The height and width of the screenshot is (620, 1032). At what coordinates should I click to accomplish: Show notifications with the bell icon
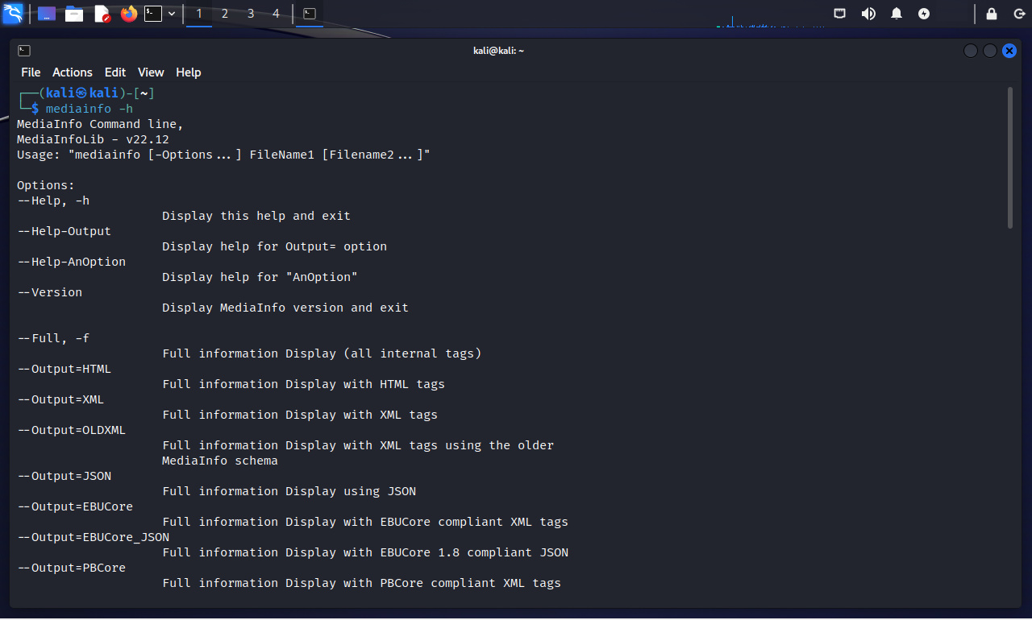click(x=897, y=14)
